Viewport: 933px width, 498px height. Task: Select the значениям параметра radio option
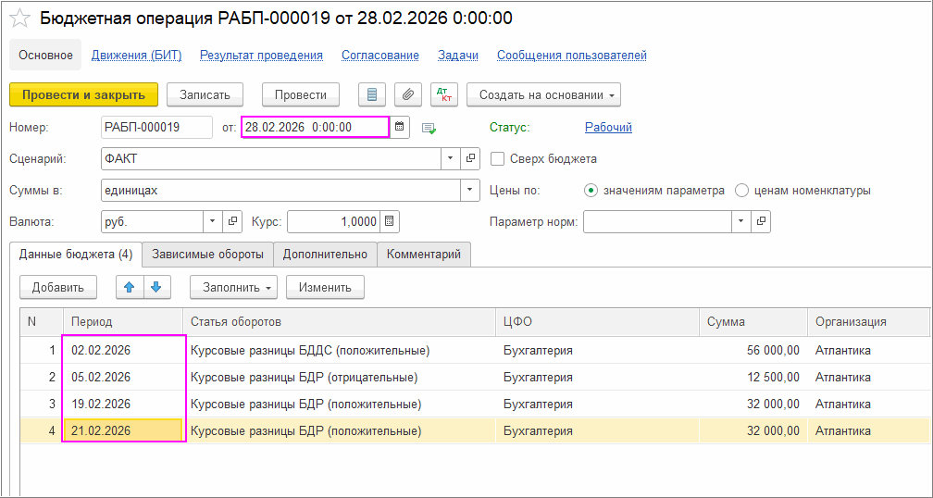(591, 191)
